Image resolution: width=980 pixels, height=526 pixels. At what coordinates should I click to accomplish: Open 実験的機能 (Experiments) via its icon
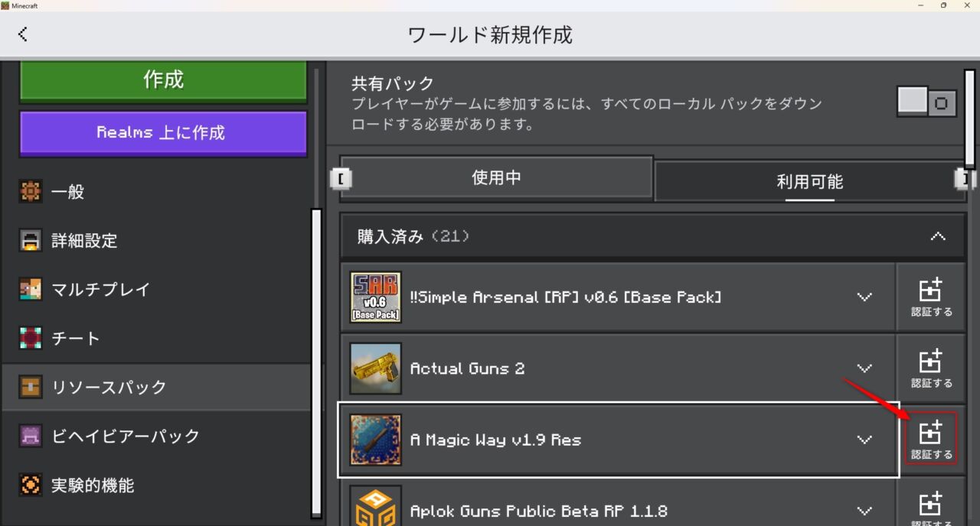pyautogui.click(x=31, y=485)
